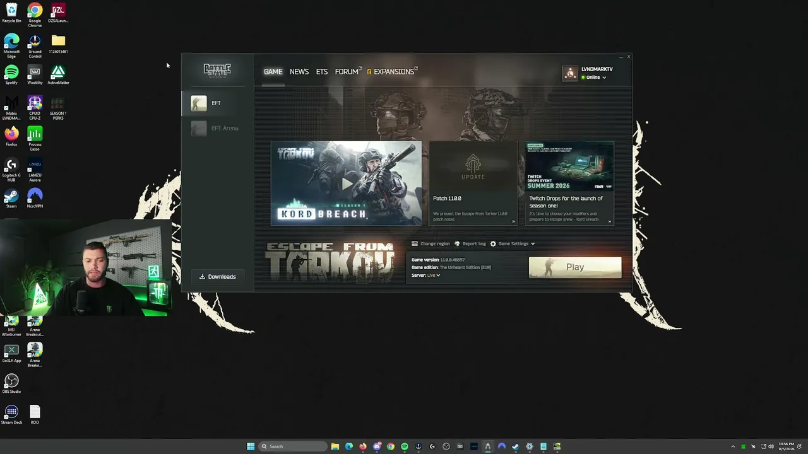Select EFT in the launcher sidebar

click(218, 103)
